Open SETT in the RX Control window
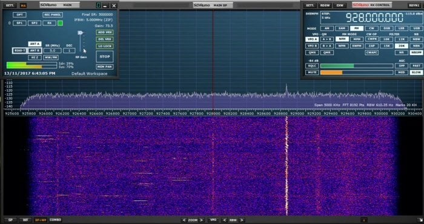Viewport: 424px width, 224px height. (310, 5)
